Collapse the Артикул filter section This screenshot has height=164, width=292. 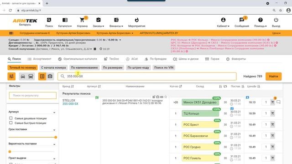click(x=54, y=113)
